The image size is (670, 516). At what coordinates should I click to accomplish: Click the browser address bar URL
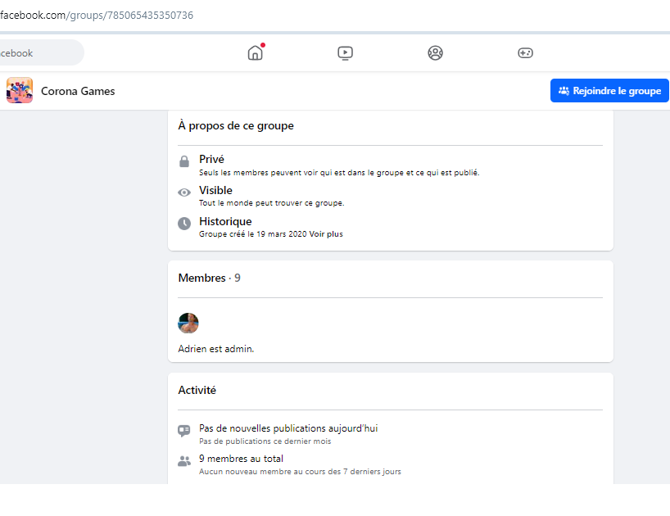click(x=97, y=15)
